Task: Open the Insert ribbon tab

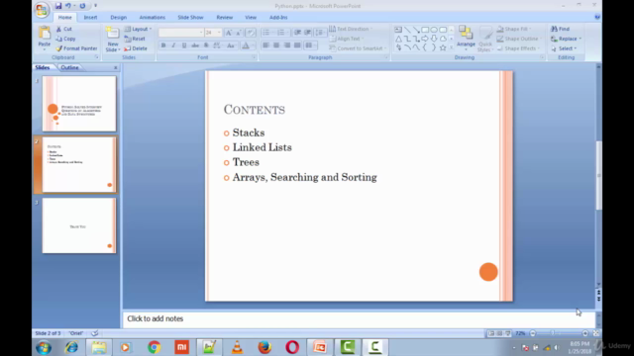Action: click(90, 18)
